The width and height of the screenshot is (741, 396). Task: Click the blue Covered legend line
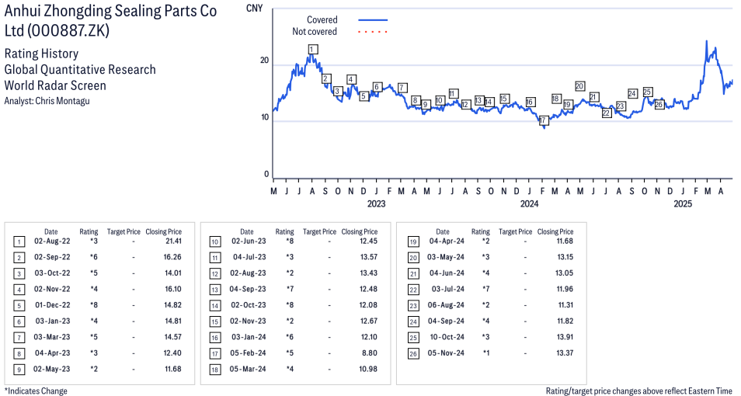(x=373, y=20)
